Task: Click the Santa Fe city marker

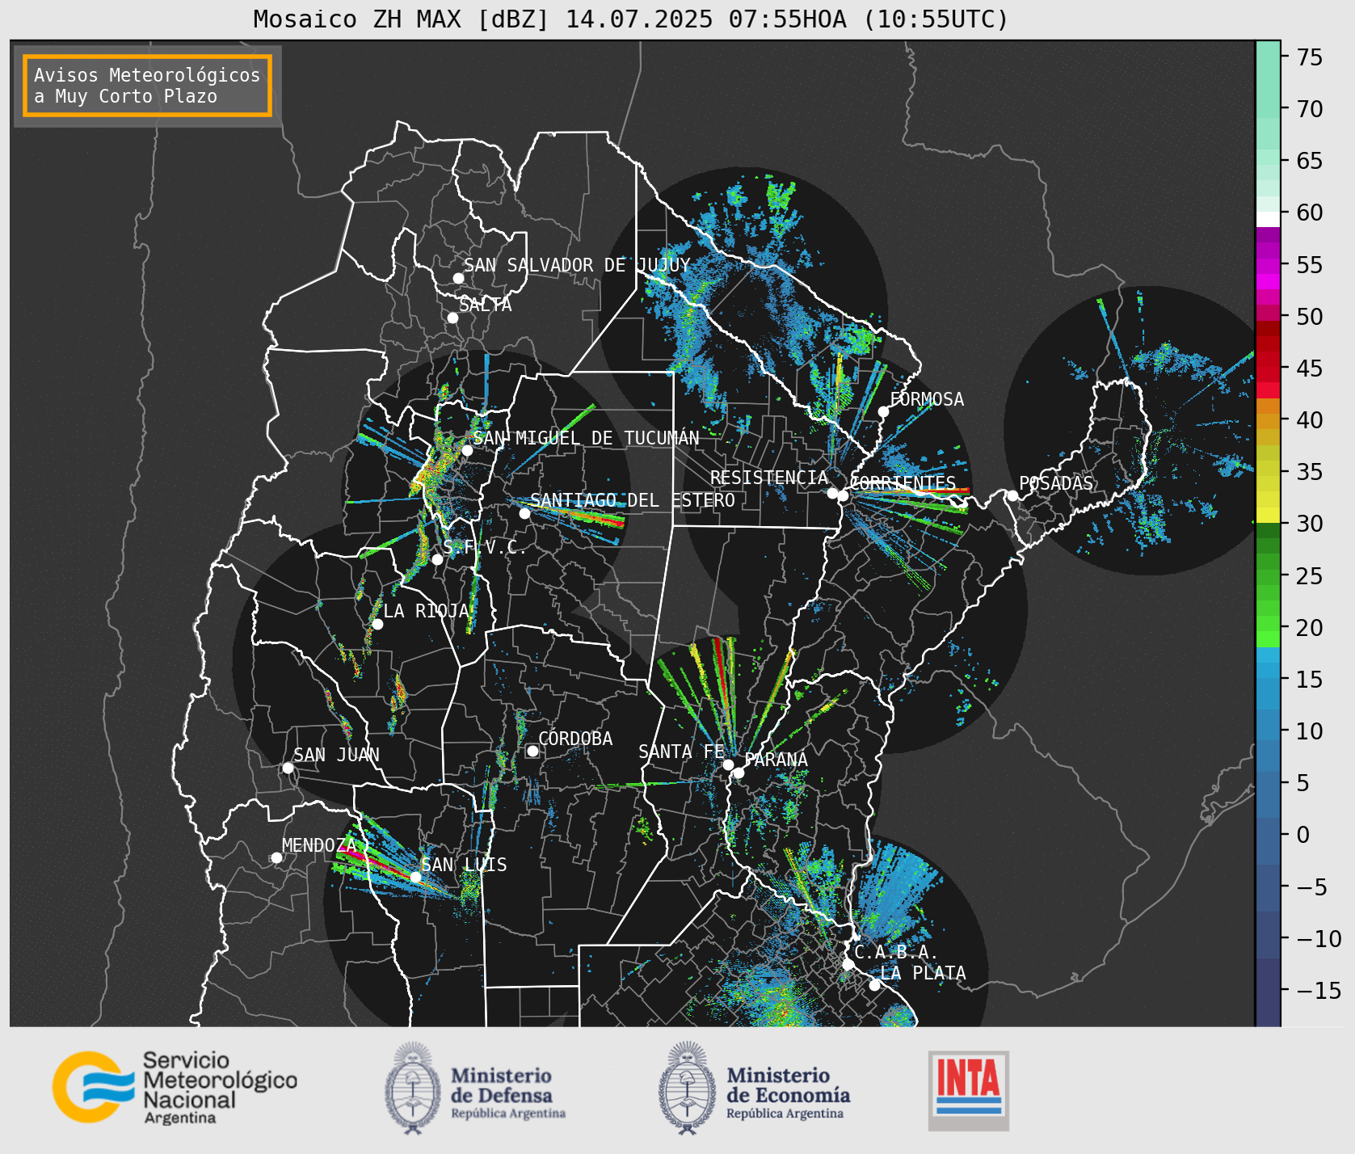Action: pos(728,764)
